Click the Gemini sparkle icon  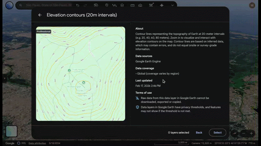(x=161, y=5)
